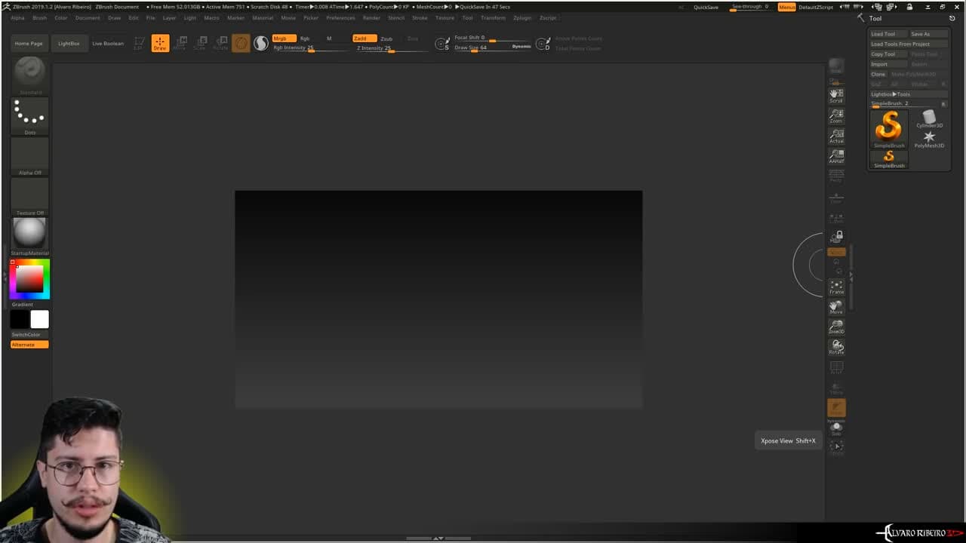Image resolution: width=966 pixels, height=543 pixels.
Task: Select the PolyMesh3D star tool
Action: (x=929, y=139)
